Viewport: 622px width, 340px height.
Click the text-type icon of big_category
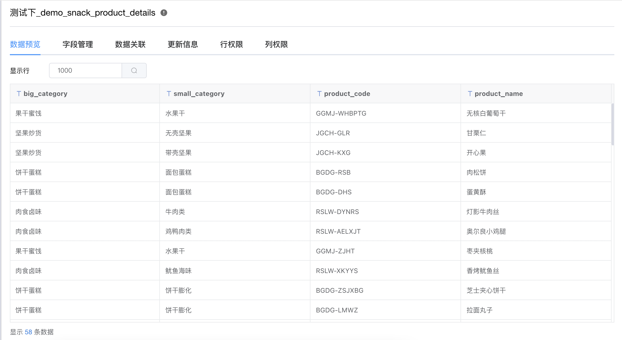(19, 94)
